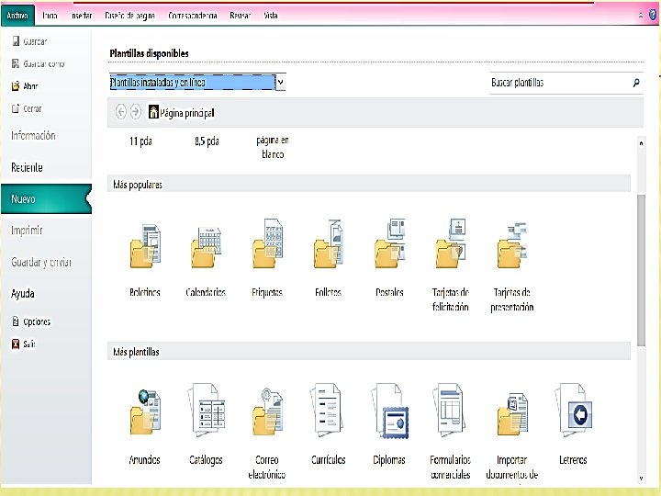Open Tarjetas de presentación templates
The width and height of the screenshot is (661, 496).
511,245
